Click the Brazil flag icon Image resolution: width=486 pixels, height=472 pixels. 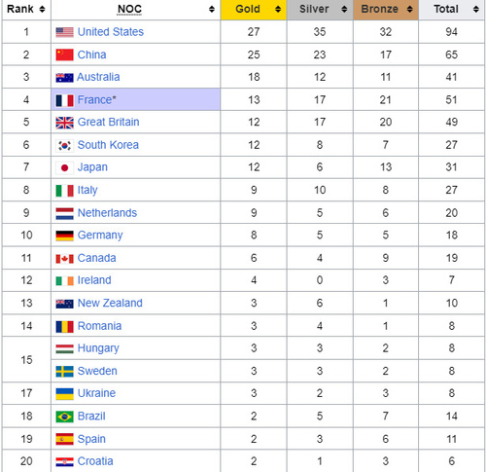[x=64, y=417]
